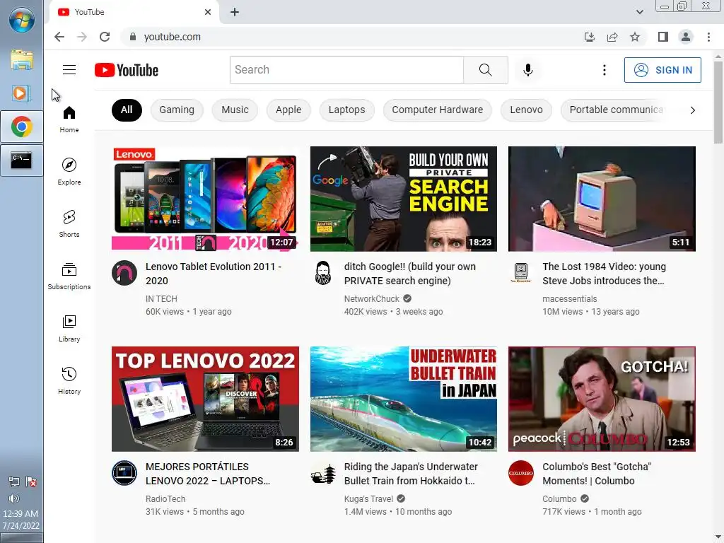Viewport: 724px width, 543px height.
Task: Open a new browser tab
Action: (x=235, y=12)
